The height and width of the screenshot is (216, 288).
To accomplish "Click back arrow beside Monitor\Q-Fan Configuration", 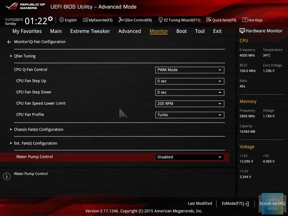I will click(x=9, y=42).
